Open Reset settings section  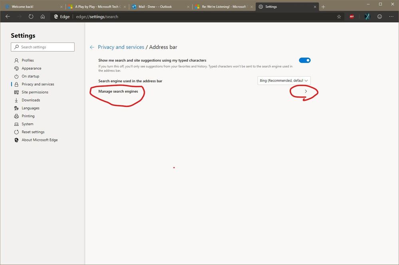(33, 132)
